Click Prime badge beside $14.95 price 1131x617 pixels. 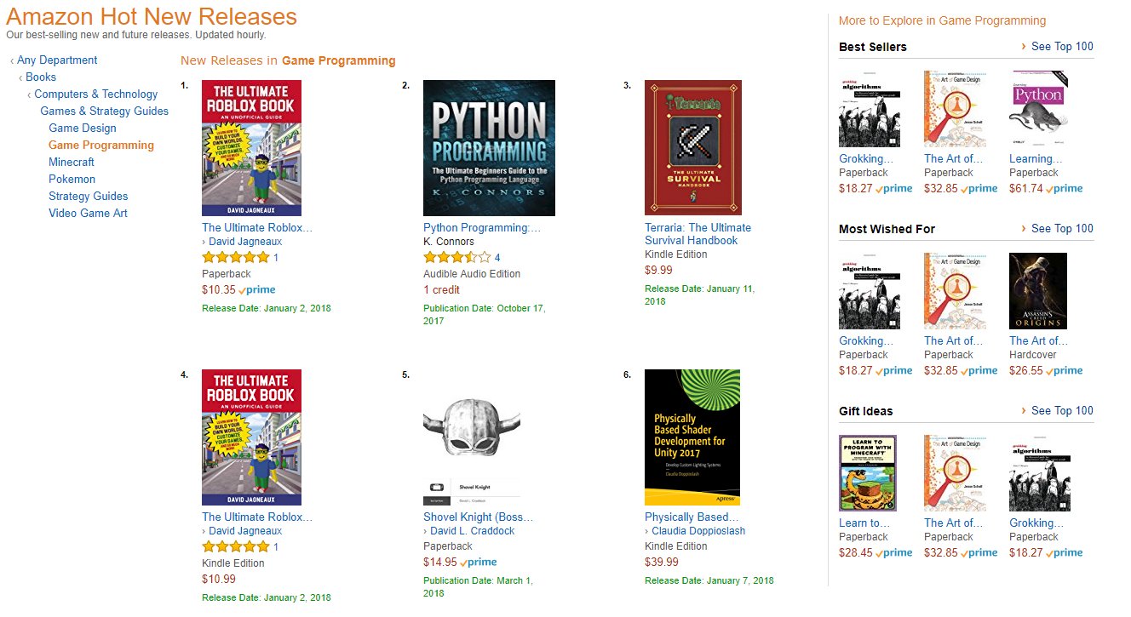pyautogui.click(x=479, y=563)
